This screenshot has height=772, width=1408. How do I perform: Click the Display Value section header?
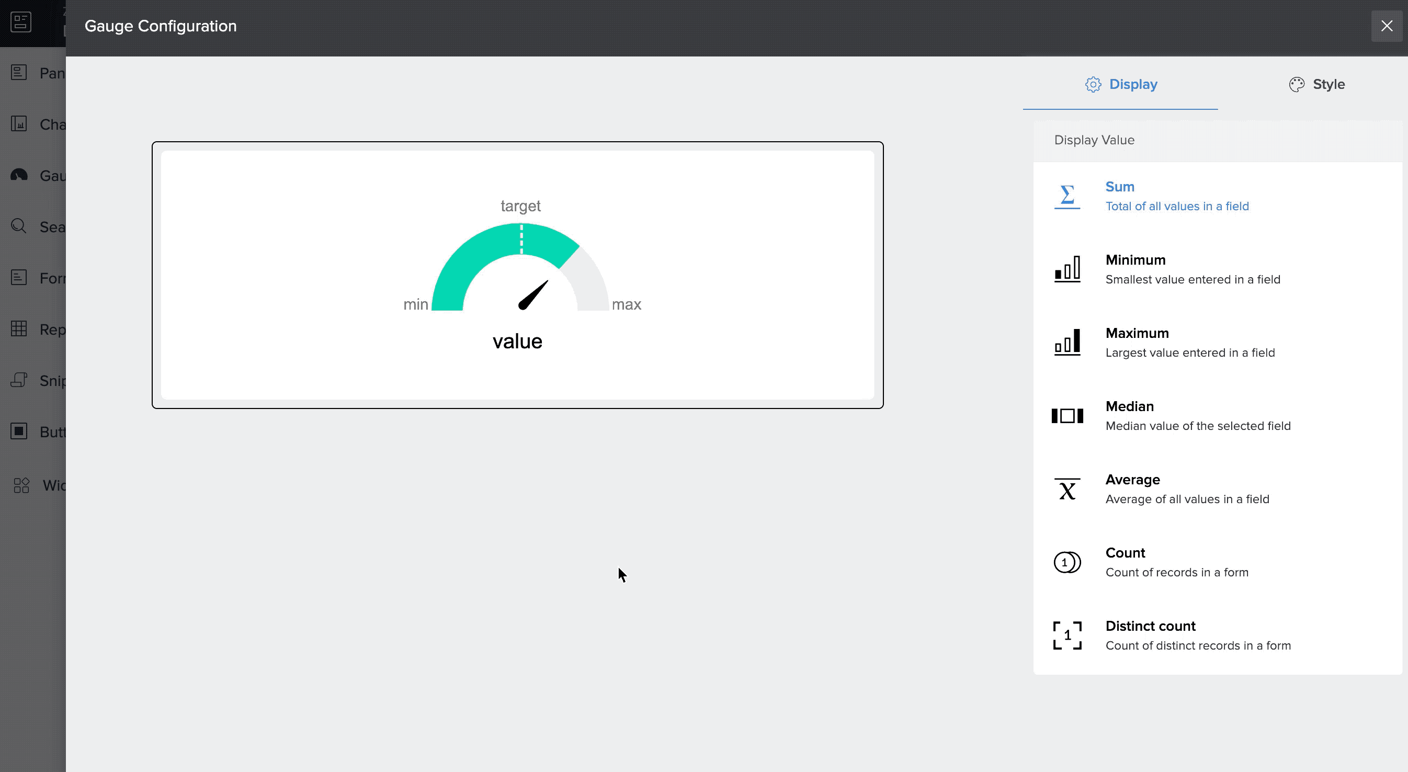1094,140
